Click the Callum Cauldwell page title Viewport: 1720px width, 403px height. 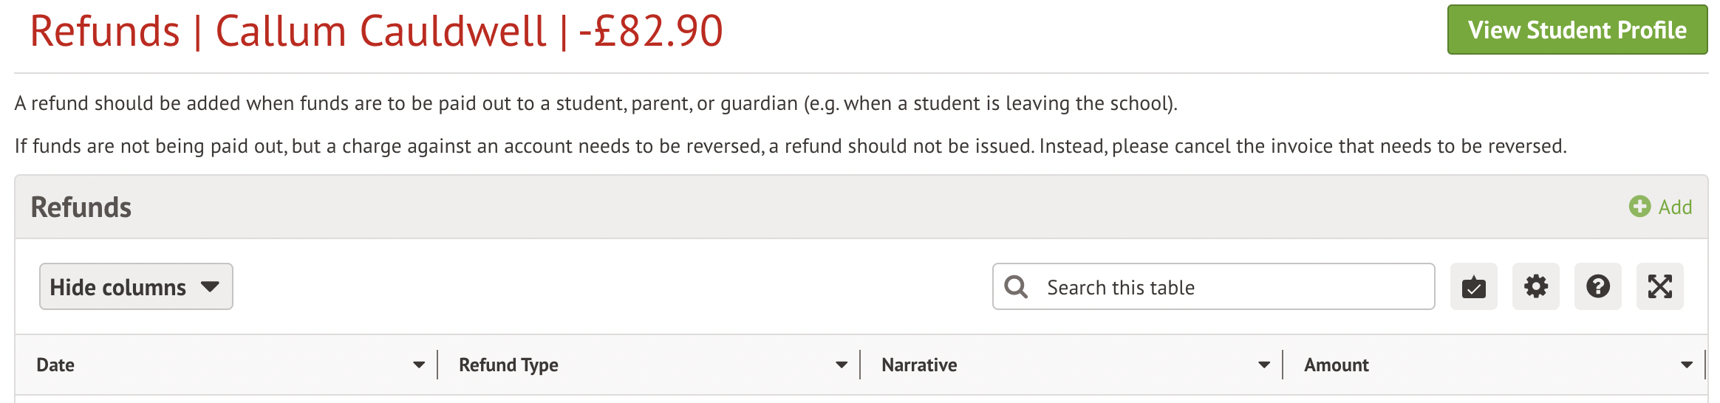point(380,32)
